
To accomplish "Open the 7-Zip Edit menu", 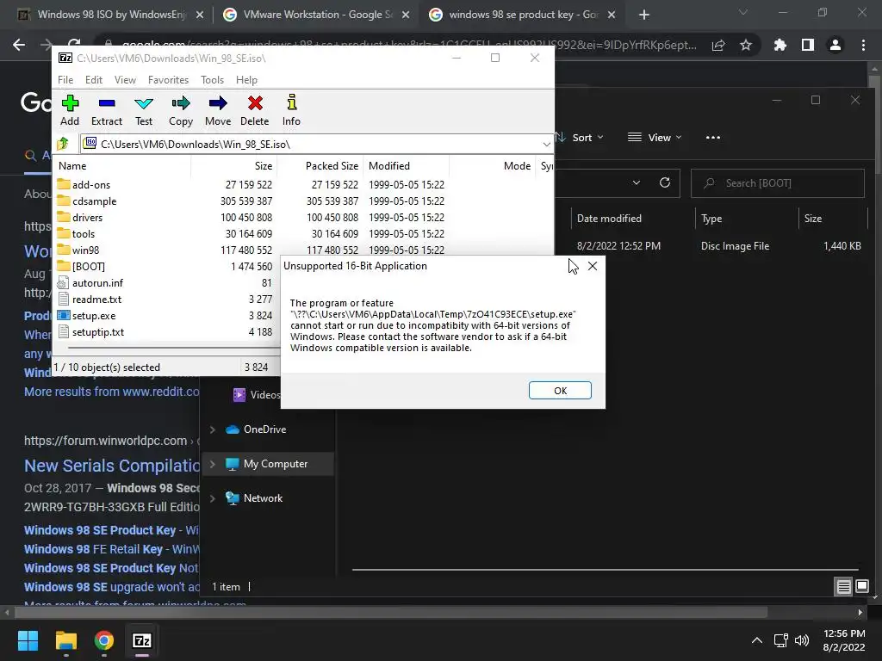I will pyautogui.click(x=93, y=80).
